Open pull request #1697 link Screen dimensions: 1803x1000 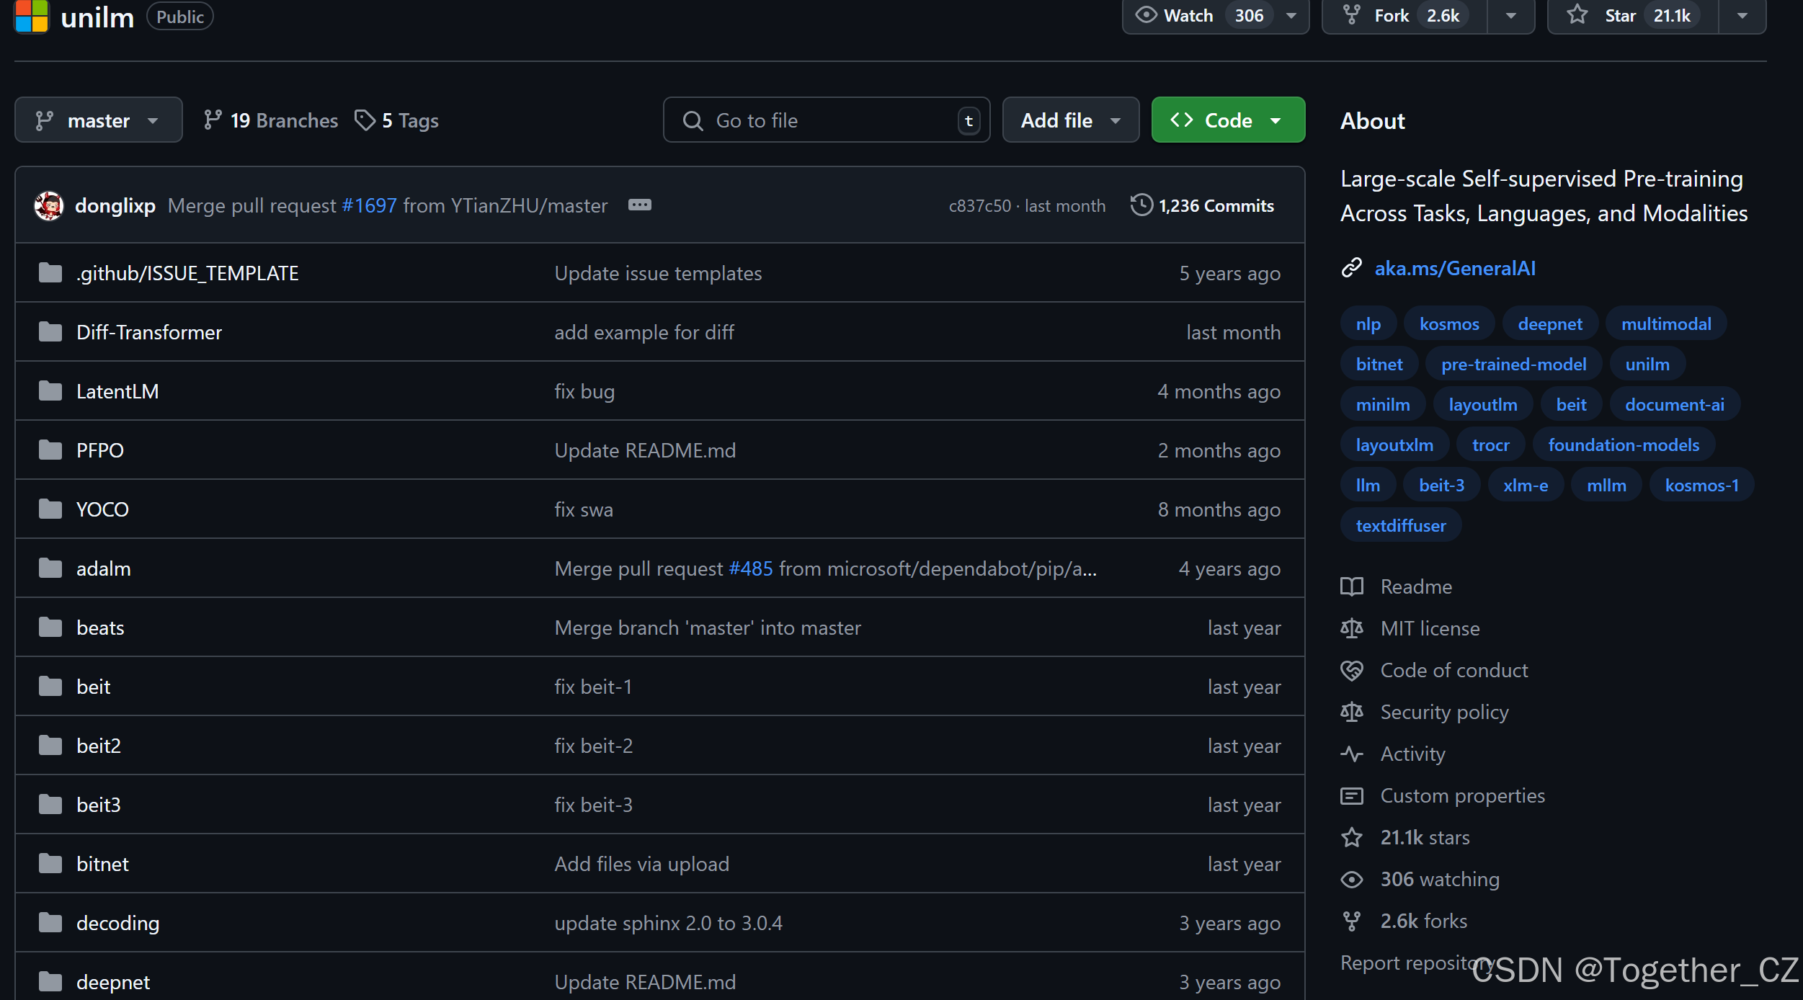(369, 206)
